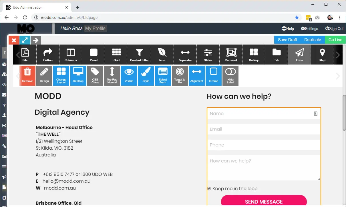Open the CSS Class tag option
346x207 pixels.
(95, 76)
